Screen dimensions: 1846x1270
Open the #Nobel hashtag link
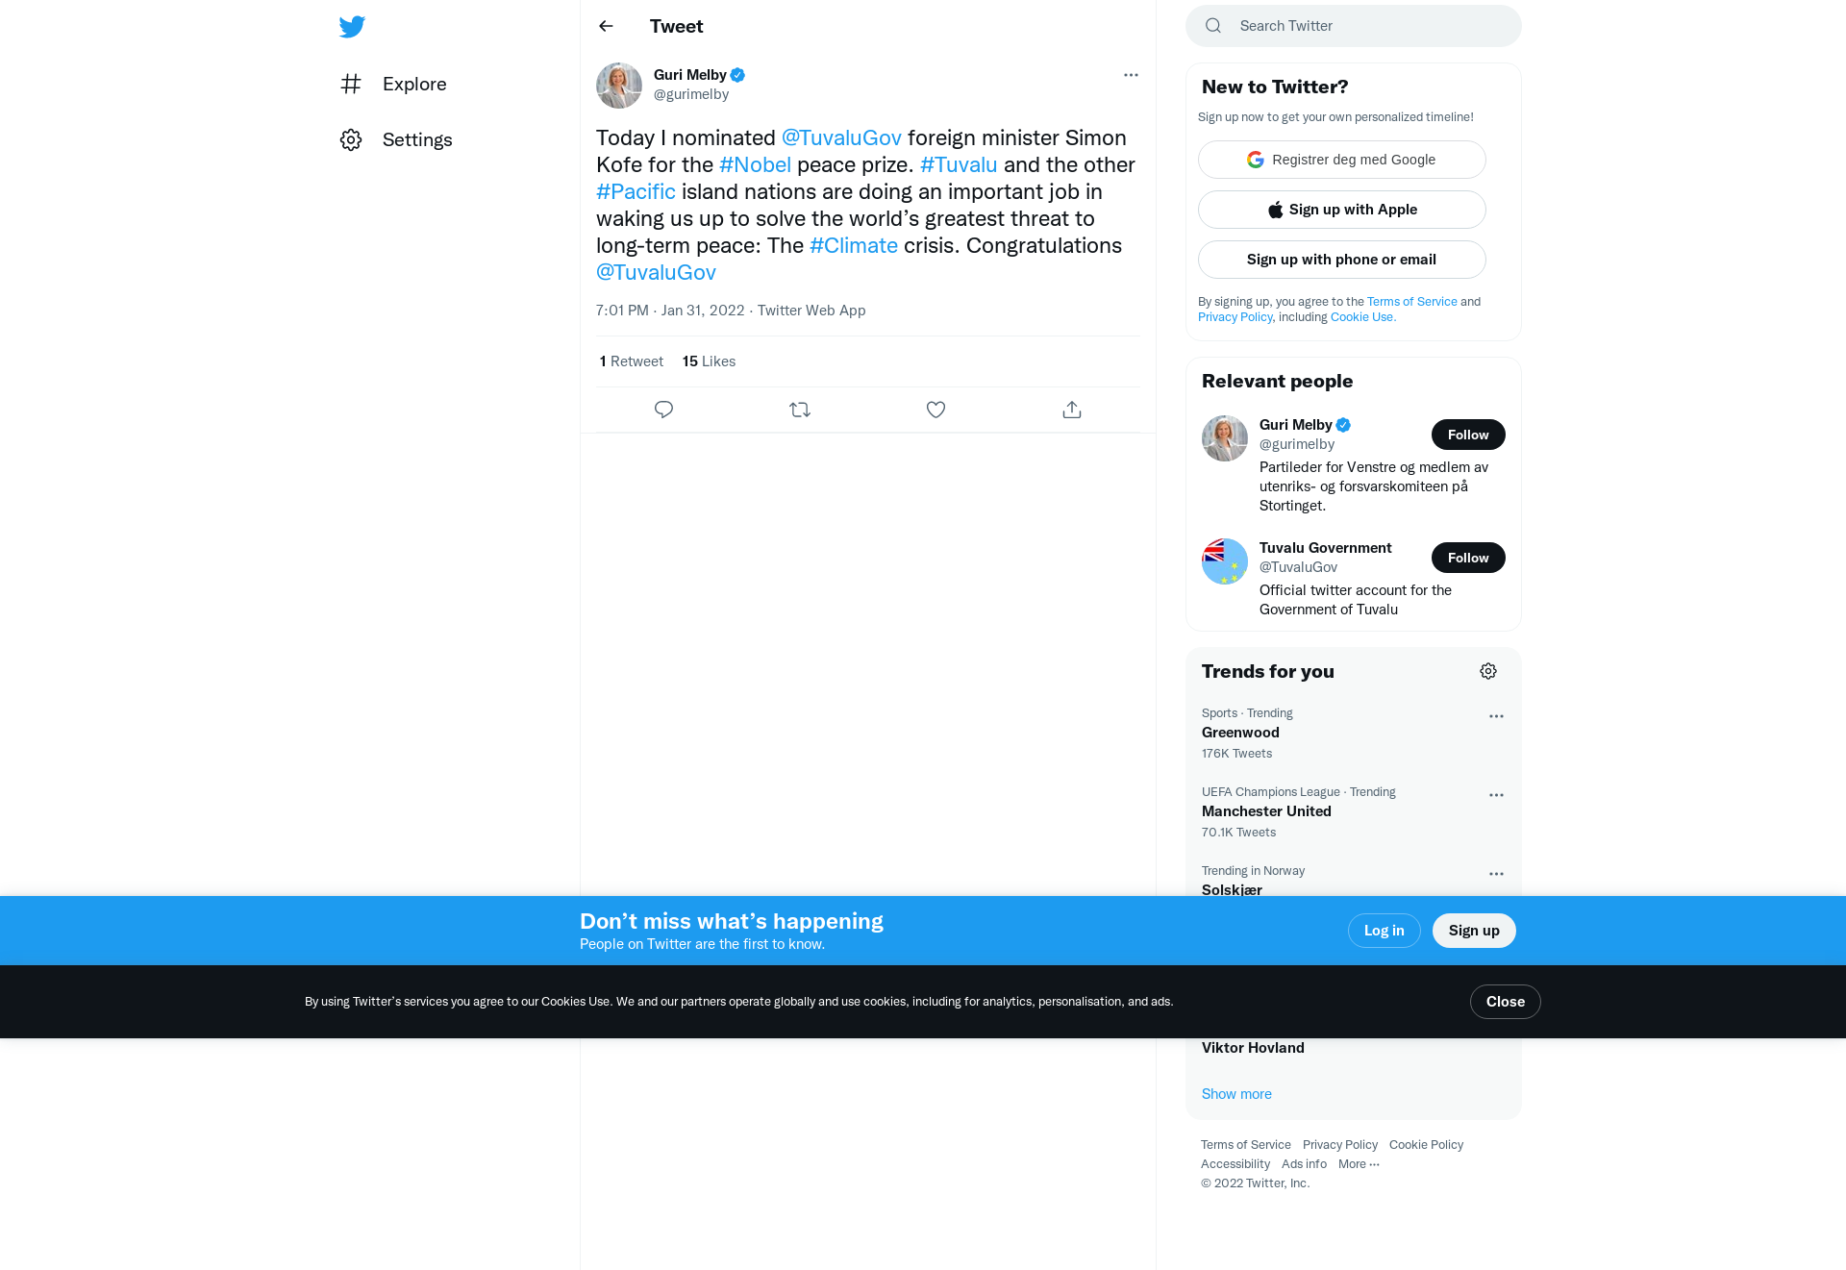(755, 164)
